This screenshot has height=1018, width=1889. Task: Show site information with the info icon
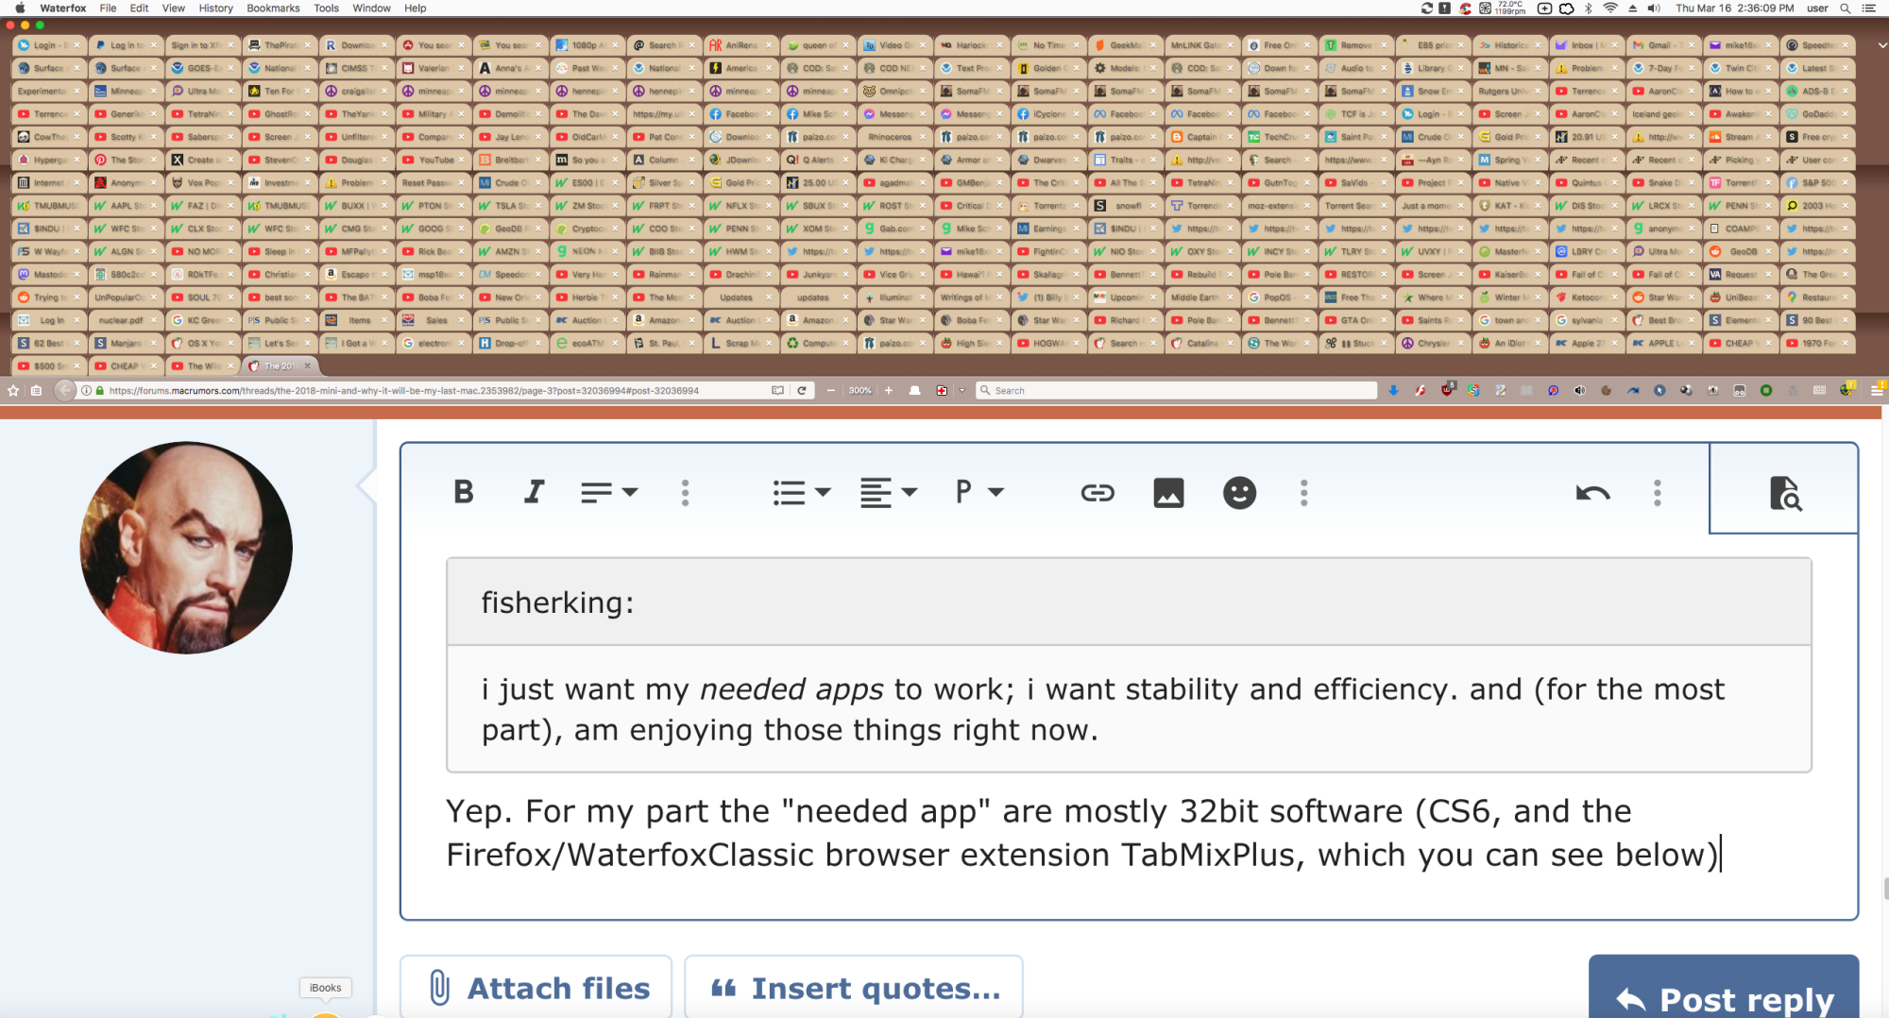click(86, 390)
